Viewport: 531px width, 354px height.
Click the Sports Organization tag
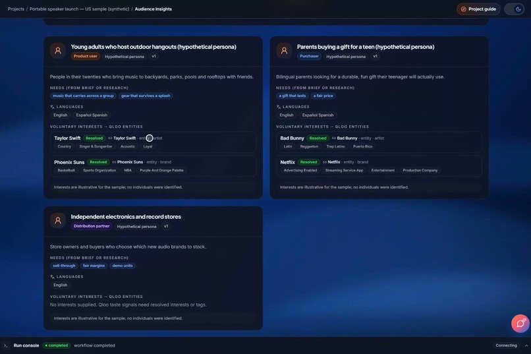coord(99,170)
